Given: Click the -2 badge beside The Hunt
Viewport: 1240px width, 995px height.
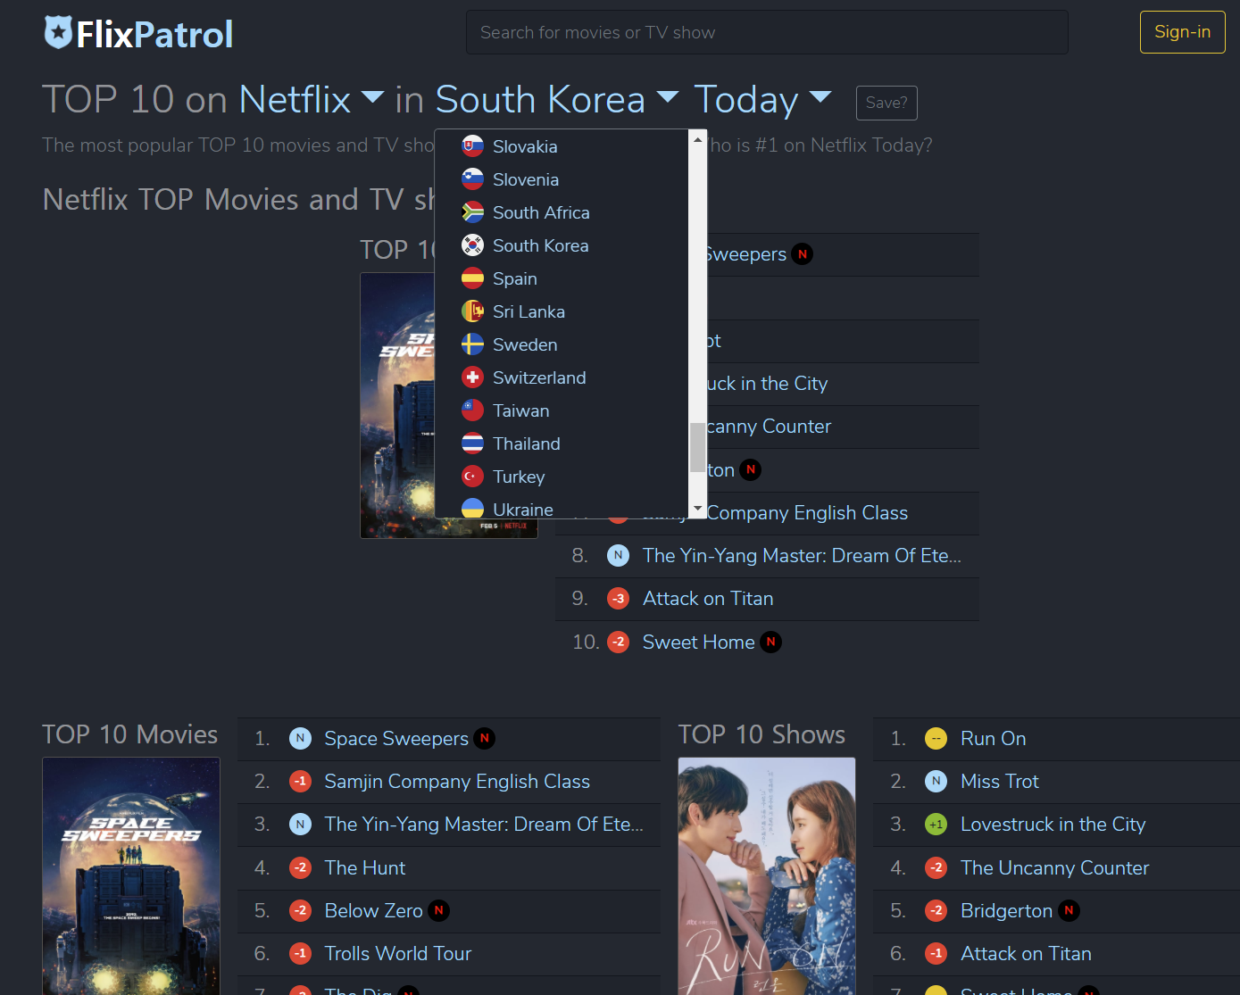Looking at the screenshot, I should pyautogui.click(x=300, y=867).
